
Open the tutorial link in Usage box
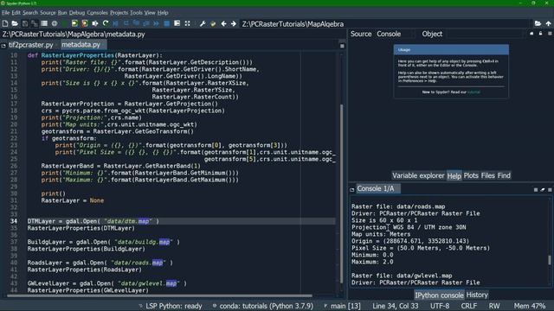(473, 92)
